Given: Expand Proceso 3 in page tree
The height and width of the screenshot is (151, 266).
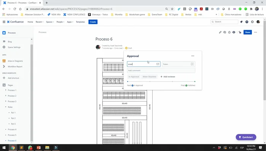Looking at the screenshot, I should pos(6,101).
